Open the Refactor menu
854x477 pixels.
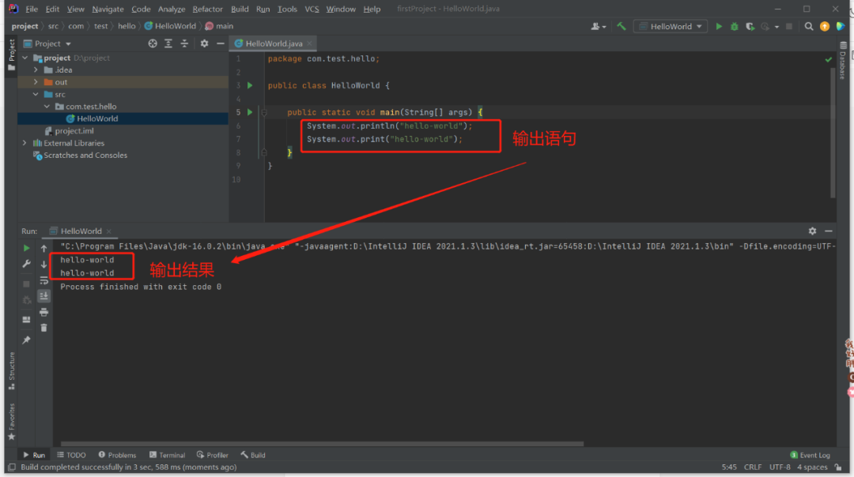[207, 9]
